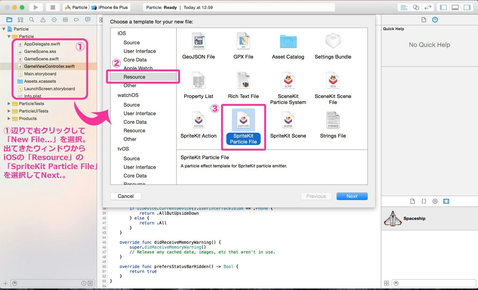Viewport: 478px width, 290px height.
Task: Show the Code Snippet library
Action: pyautogui.click(x=424, y=201)
